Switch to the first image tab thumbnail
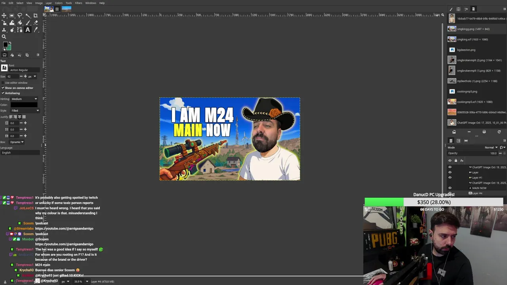This screenshot has width=507, height=285. click(x=50, y=9)
